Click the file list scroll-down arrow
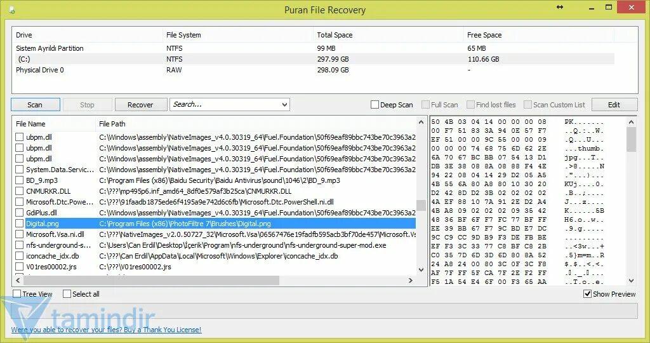Image resolution: width=650 pixels, height=343 pixels. pyautogui.click(x=421, y=269)
